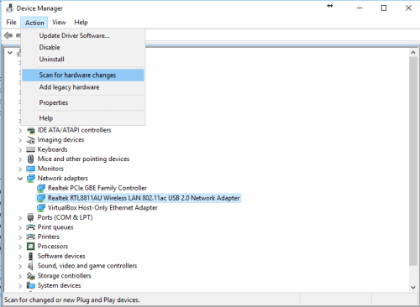Expand the Monitors node
Viewport: 420px width, 307px height.
(20, 169)
